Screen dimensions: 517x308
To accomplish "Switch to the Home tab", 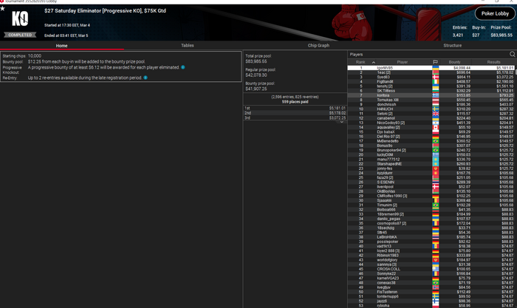I will pos(61,46).
